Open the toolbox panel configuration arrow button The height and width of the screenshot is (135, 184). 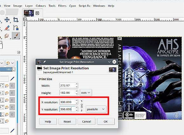(19, 52)
